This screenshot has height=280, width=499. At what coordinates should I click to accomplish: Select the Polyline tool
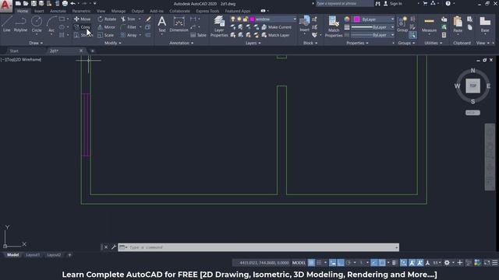coord(20,24)
